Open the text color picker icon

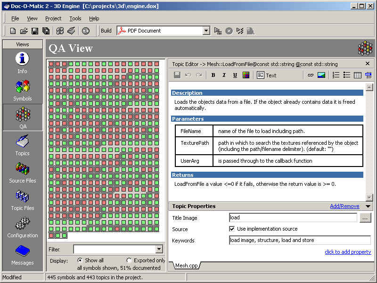[x=246, y=75]
